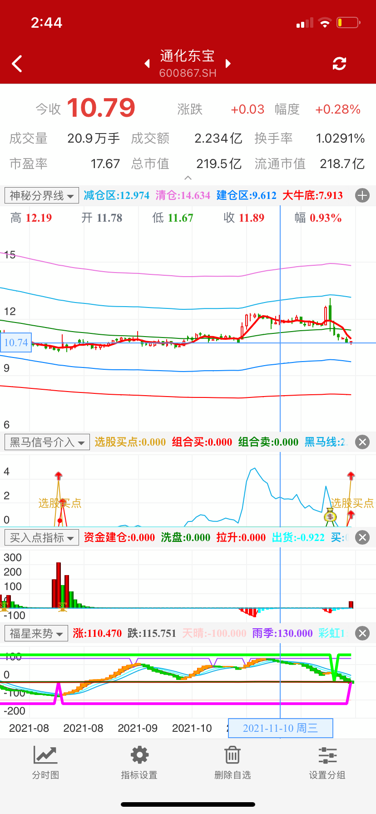376x814 pixels.
Task: Open the 福星来势 indicator dropdown
Action: tap(36, 633)
